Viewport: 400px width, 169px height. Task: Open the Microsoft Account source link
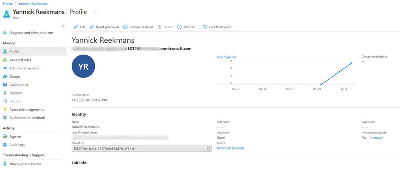pyautogui.click(x=230, y=148)
